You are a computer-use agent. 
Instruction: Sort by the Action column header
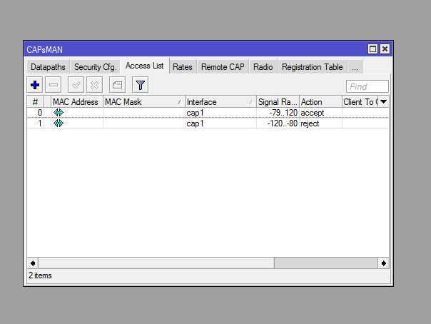tap(320, 102)
